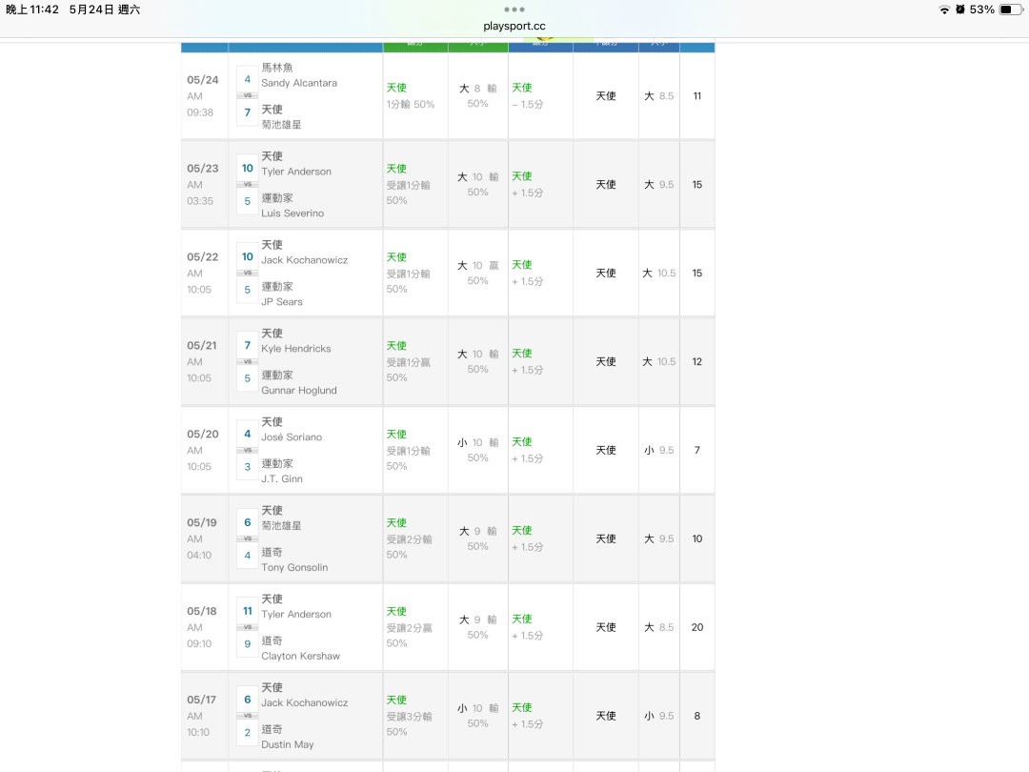Tap the playsport.cc address bar
This screenshot has width=1029, height=772.
pyautogui.click(x=514, y=27)
